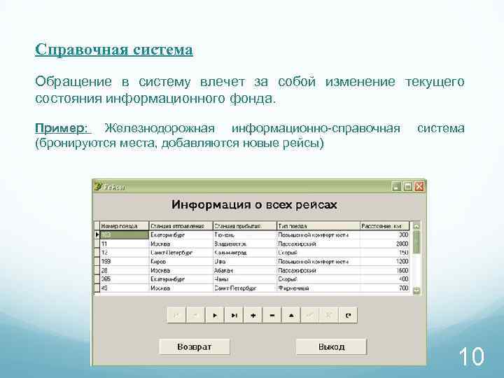The height and width of the screenshot is (378, 504).
Task: Click the Калининград arrival cell
Action: tap(244, 253)
